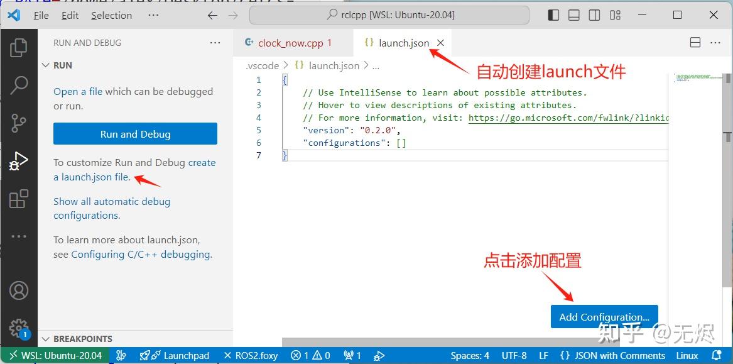Open the Search view in activity bar
733x364 pixels.
19,85
